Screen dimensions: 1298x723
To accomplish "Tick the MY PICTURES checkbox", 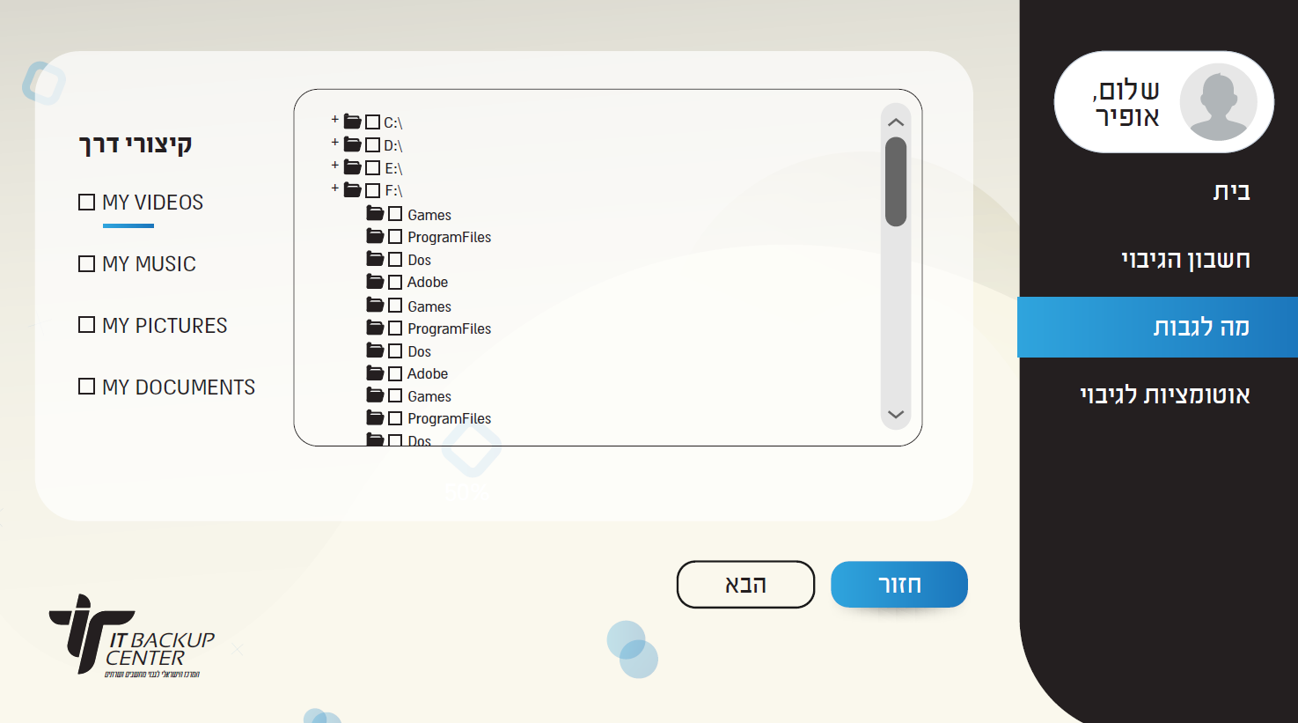I will point(86,325).
